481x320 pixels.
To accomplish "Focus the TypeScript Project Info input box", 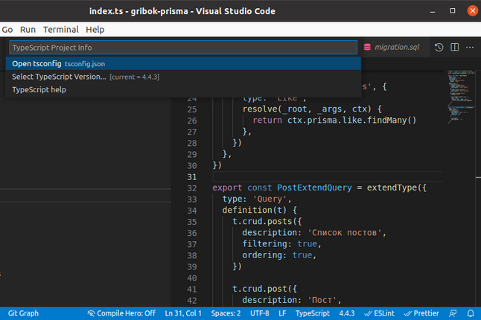I will pos(183,48).
